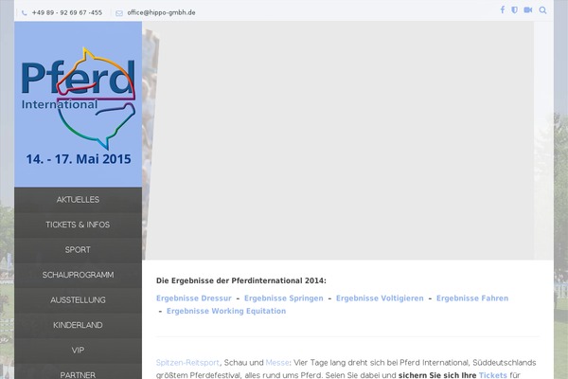Click the large gray slider banner area
The image size is (568, 379).
[x=338, y=140]
